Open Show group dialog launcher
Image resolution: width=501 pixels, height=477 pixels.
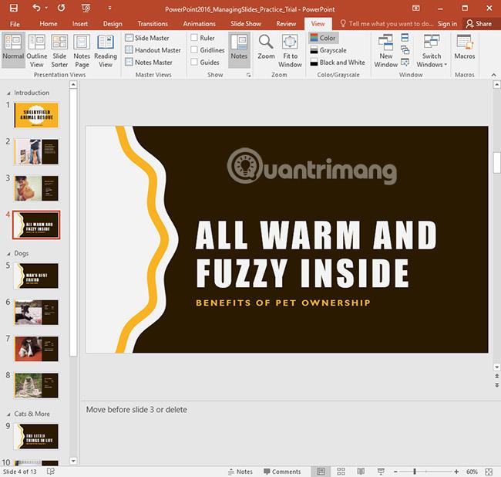[248, 75]
